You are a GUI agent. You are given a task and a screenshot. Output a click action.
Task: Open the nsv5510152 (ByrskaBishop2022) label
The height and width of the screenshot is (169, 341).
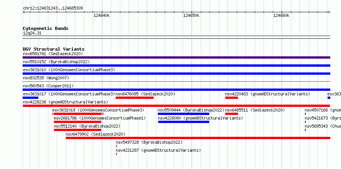tap(56, 62)
